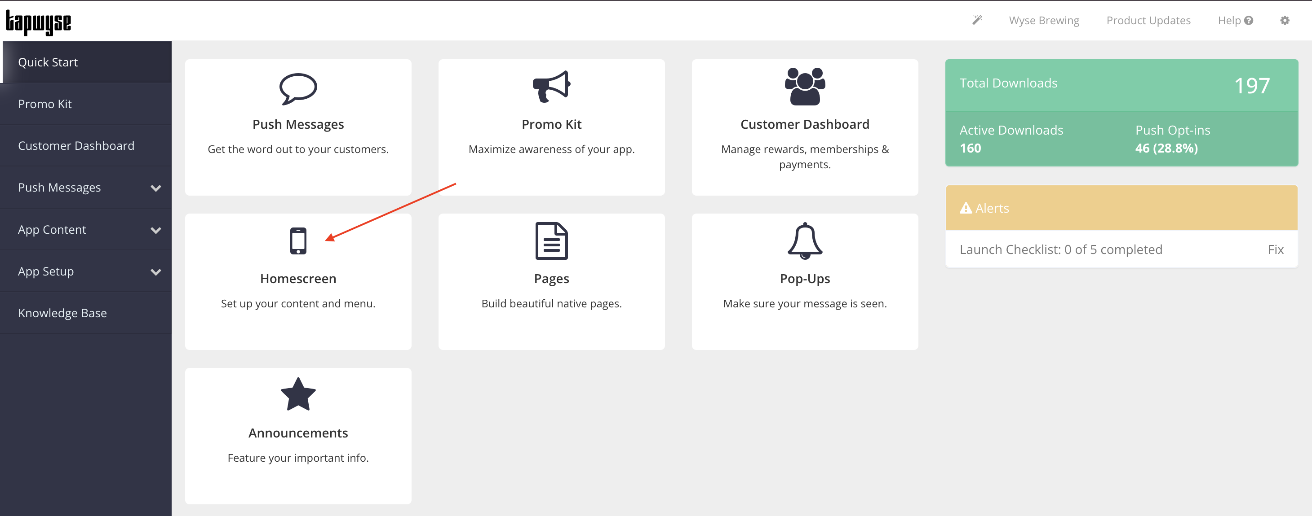Open settings gear in top bar
Image resolution: width=1312 pixels, height=516 pixels.
point(1285,20)
